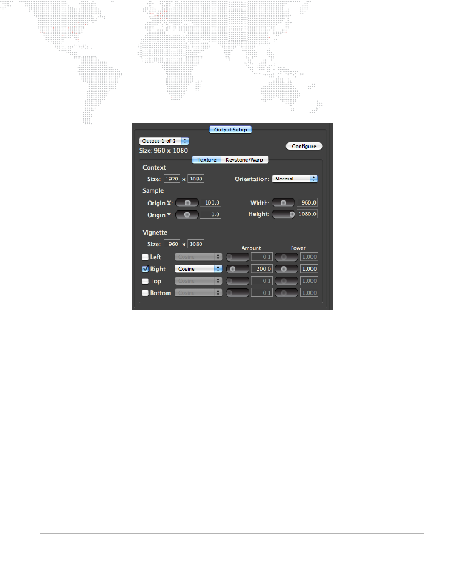Open the Right vignette Cosine dropdown

coord(199,269)
